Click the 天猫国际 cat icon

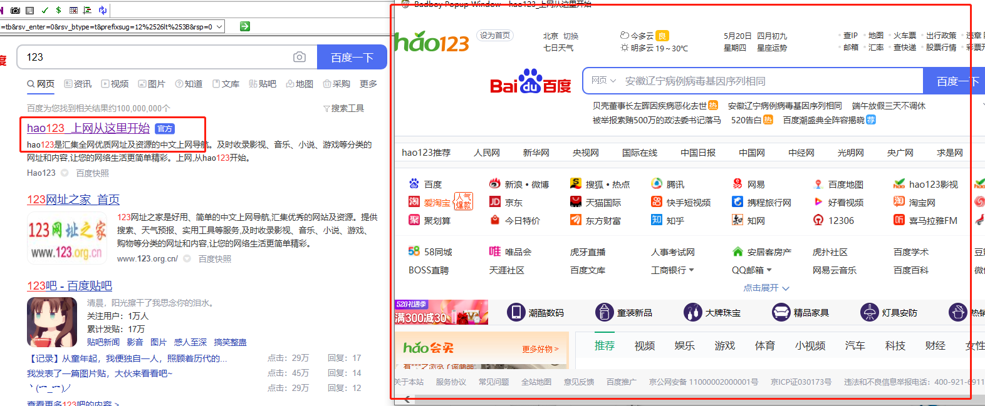coord(576,202)
